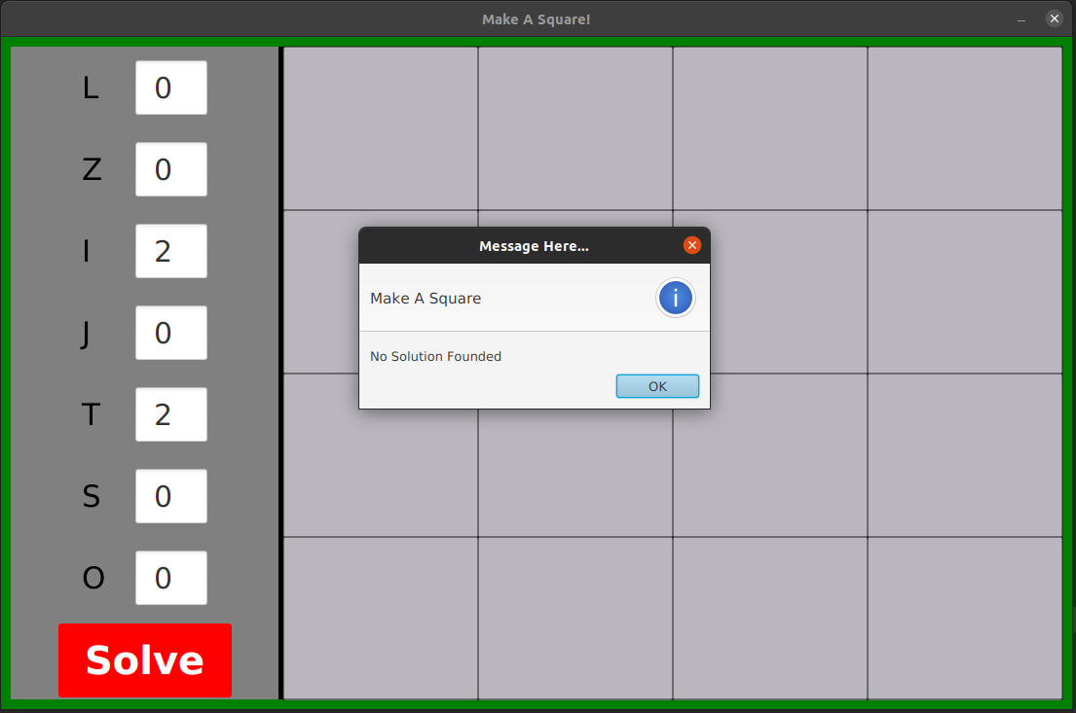Click the Make A Square title bar
The width and height of the screenshot is (1076, 713).
[537, 18]
